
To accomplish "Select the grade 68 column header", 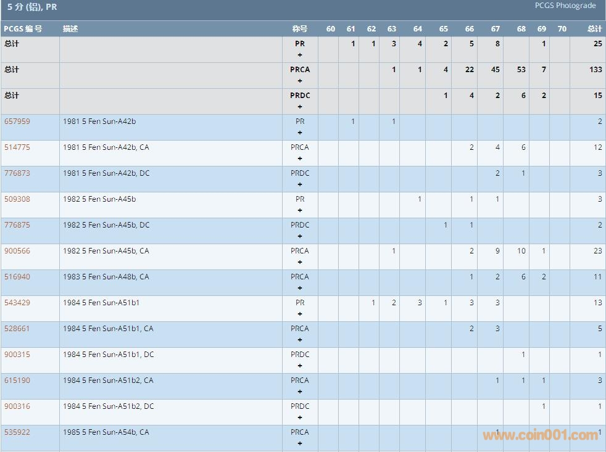I will (521, 29).
